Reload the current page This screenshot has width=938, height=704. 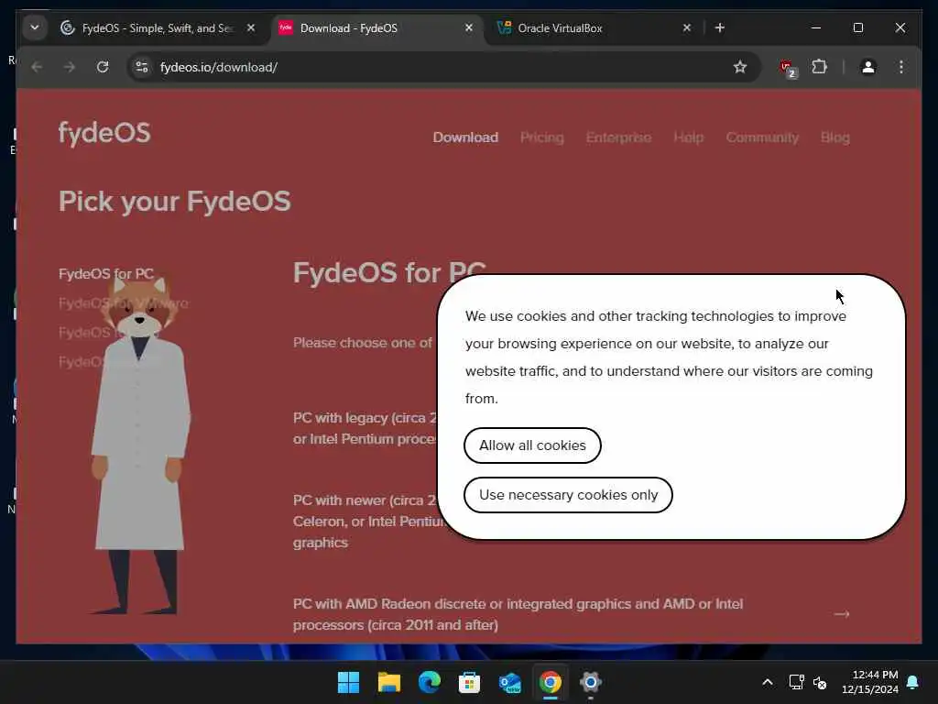click(x=103, y=67)
